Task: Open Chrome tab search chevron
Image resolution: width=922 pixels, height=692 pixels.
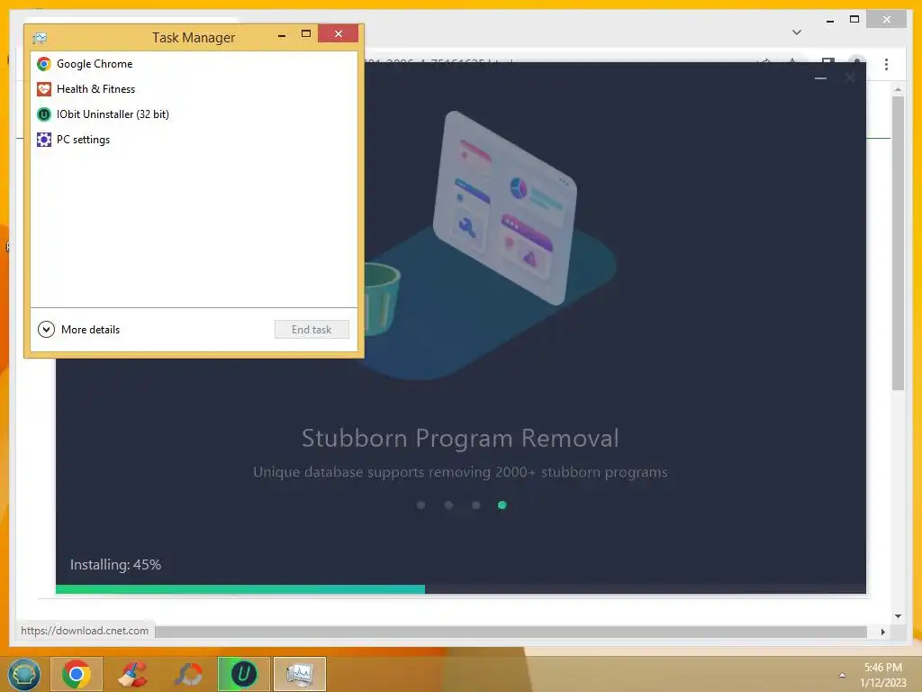Action: coord(797,32)
